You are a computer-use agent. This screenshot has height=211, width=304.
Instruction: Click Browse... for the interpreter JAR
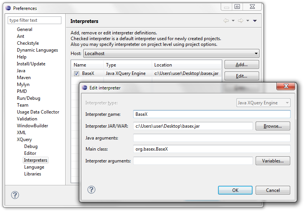(x=273, y=126)
